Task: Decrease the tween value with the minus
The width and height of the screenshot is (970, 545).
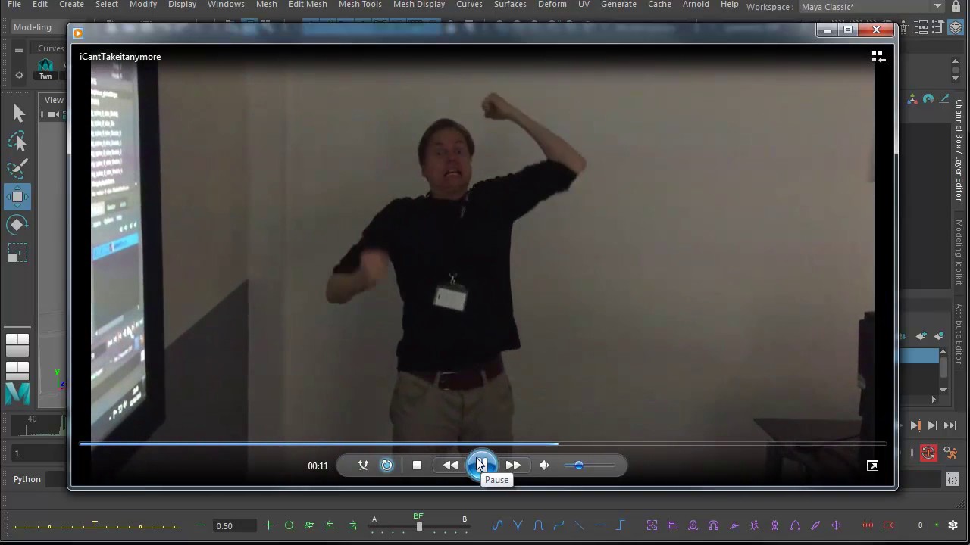Action: tap(201, 525)
